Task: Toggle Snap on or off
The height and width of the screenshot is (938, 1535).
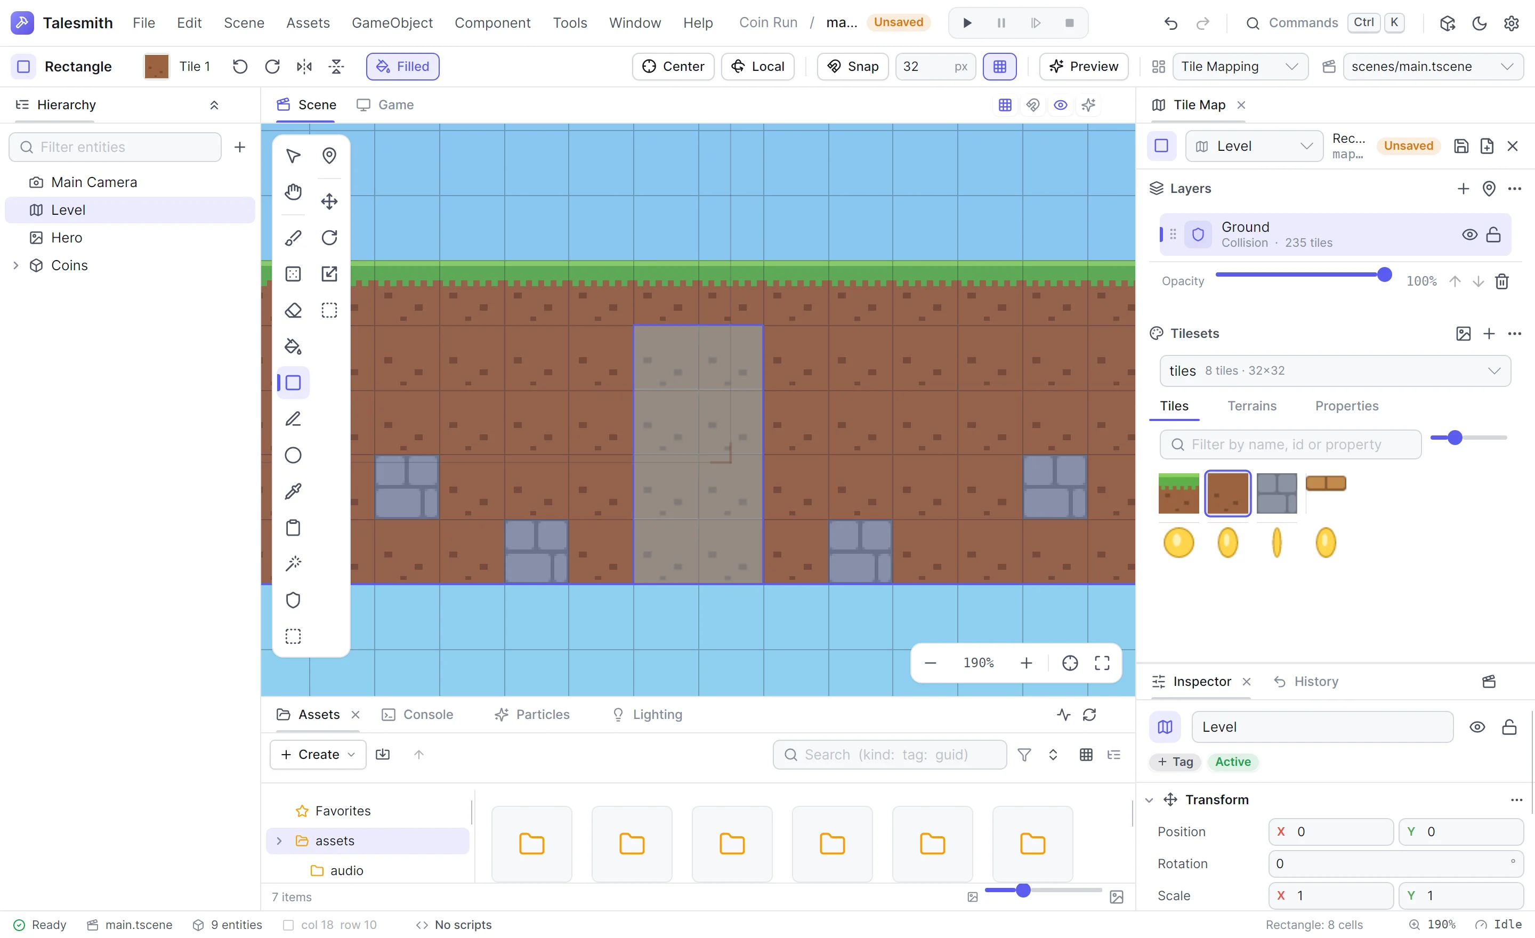Action: point(852,67)
